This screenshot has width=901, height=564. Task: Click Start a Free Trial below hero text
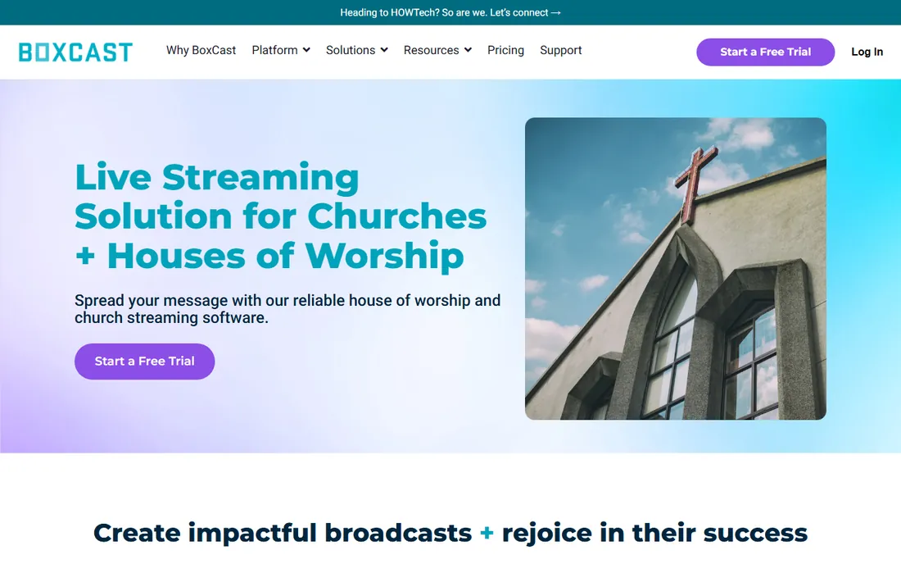145,361
